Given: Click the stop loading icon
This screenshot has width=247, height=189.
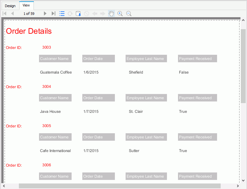Looking at the screenshot, I should pyautogui.click(x=86, y=14).
